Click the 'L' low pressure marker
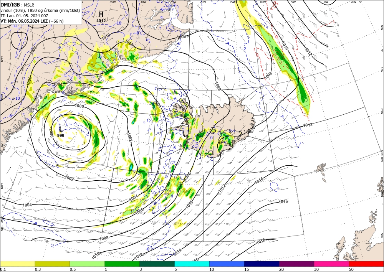384x272 pixels. click(x=61, y=129)
